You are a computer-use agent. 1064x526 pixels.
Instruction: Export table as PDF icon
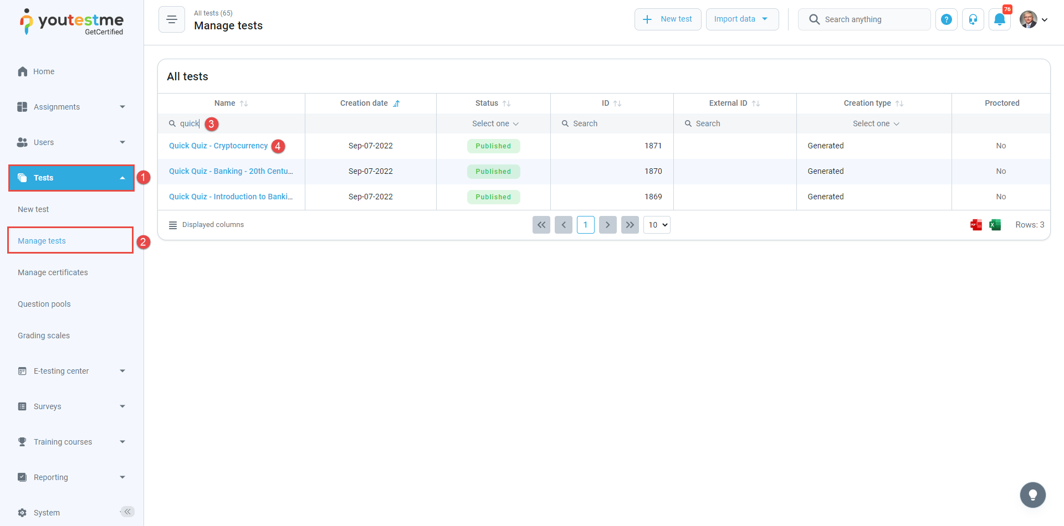click(976, 225)
